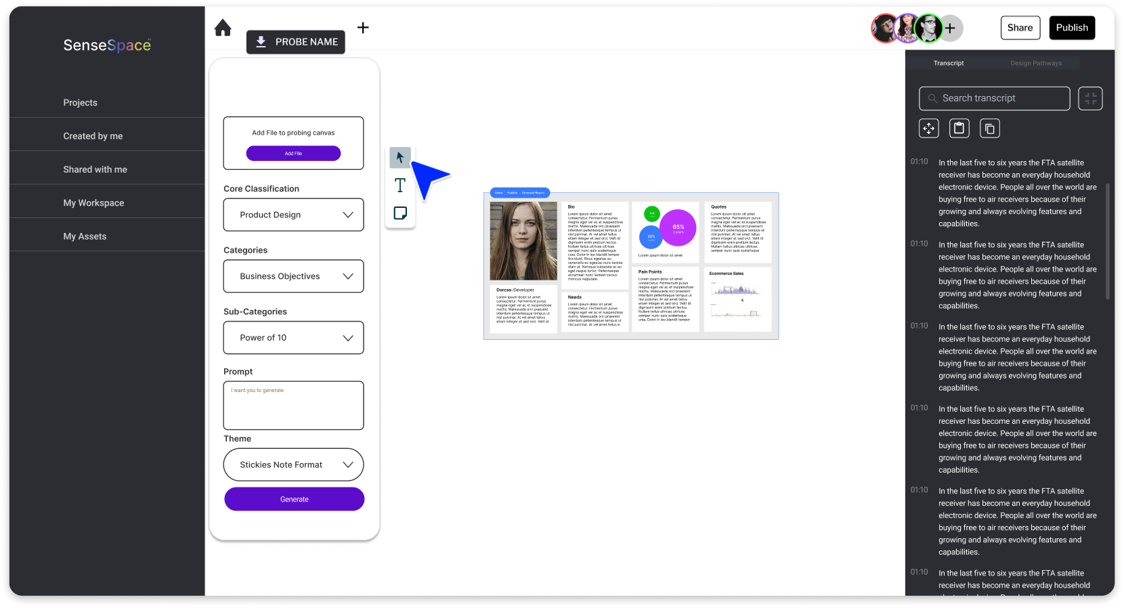The height and width of the screenshot is (608, 1124).
Task: Open Shared with me in sidebar
Action: tap(95, 169)
